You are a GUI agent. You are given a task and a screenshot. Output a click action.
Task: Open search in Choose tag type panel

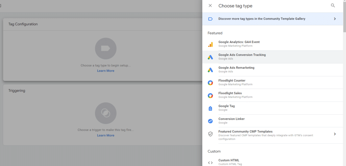(x=333, y=6)
